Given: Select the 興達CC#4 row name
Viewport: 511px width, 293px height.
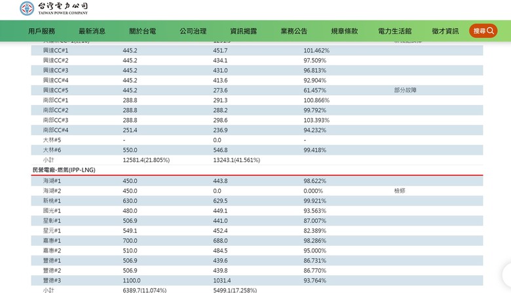Looking at the screenshot, I should (x=56, y=80).
